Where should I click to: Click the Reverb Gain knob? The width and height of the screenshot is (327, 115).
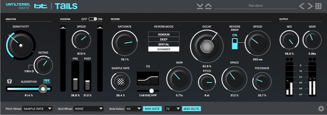pyautogui.click(x=179, y=79)
